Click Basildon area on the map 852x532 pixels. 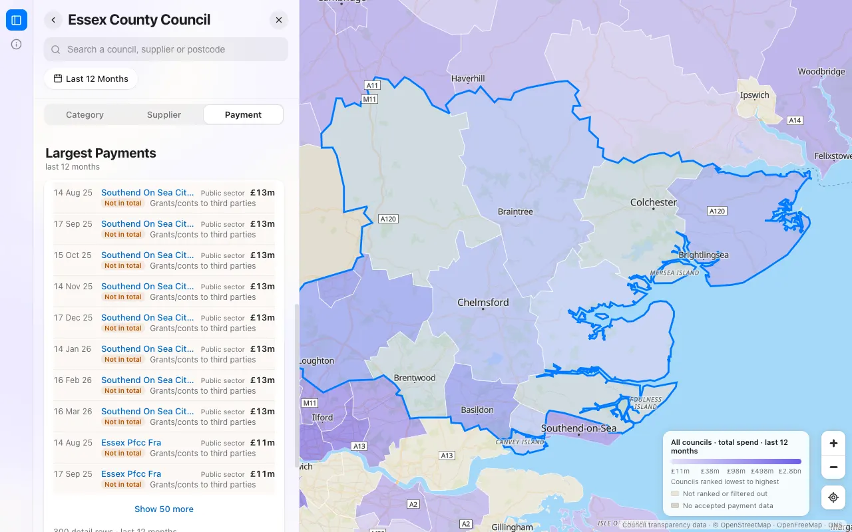[477, 410]
